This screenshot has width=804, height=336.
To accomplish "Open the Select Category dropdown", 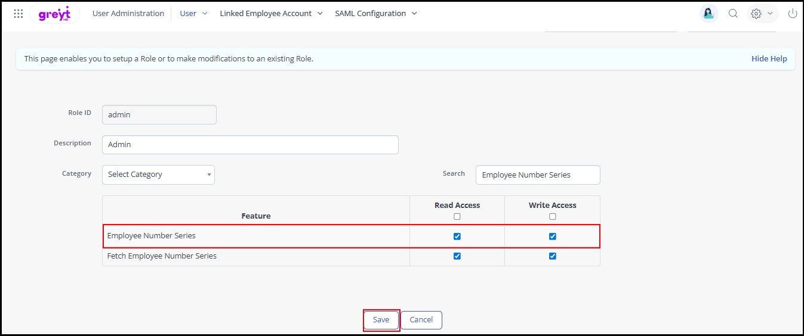I will 158,175.
